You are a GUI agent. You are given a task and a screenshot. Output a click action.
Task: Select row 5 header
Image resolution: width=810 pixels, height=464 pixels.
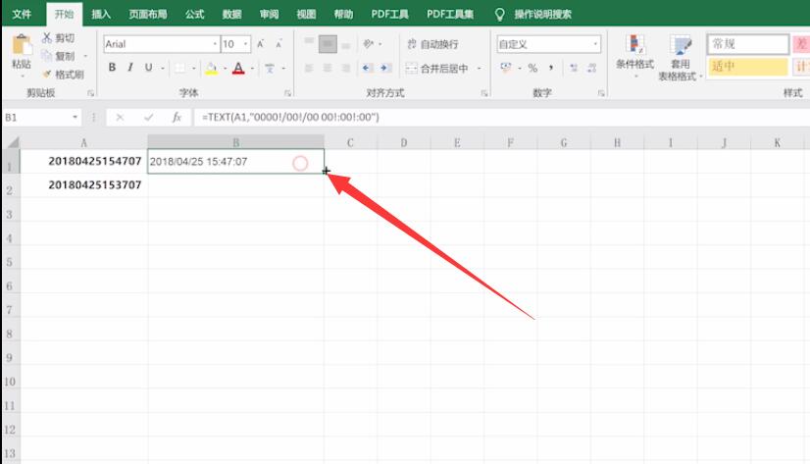click(x=11, y=262)
